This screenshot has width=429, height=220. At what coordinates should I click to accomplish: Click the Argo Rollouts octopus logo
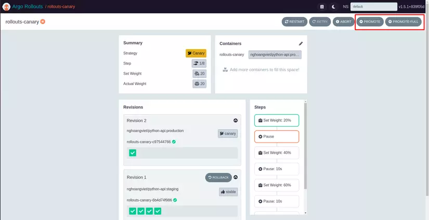(6, 7)
